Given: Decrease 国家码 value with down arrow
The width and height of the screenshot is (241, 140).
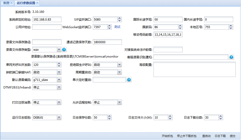Looking at the screenshot, I should tap(180, 28).
